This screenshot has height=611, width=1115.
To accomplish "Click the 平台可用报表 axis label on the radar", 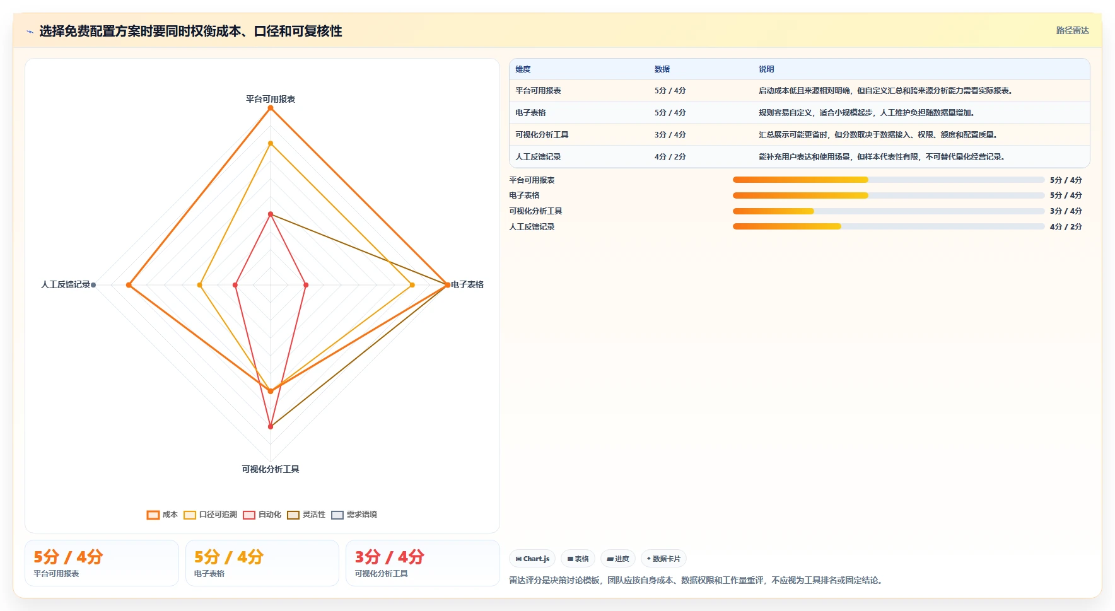I will [x=271, y=99].
